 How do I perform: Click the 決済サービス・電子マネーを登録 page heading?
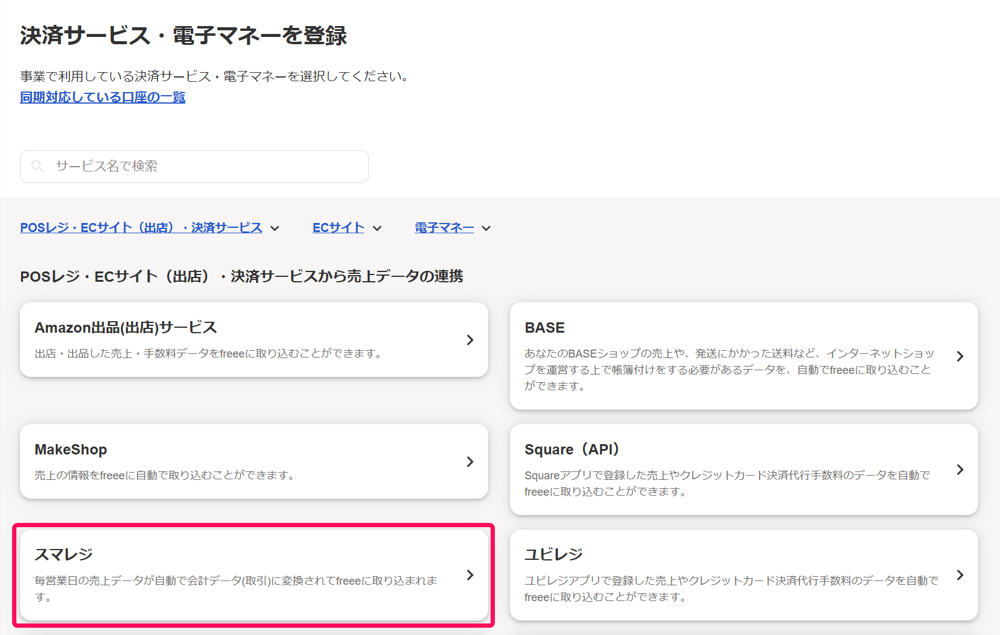point(184,36)
